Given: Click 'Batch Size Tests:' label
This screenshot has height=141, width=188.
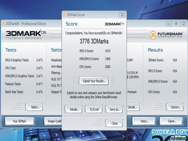Looking at the screenshot, I should [14, 92].
